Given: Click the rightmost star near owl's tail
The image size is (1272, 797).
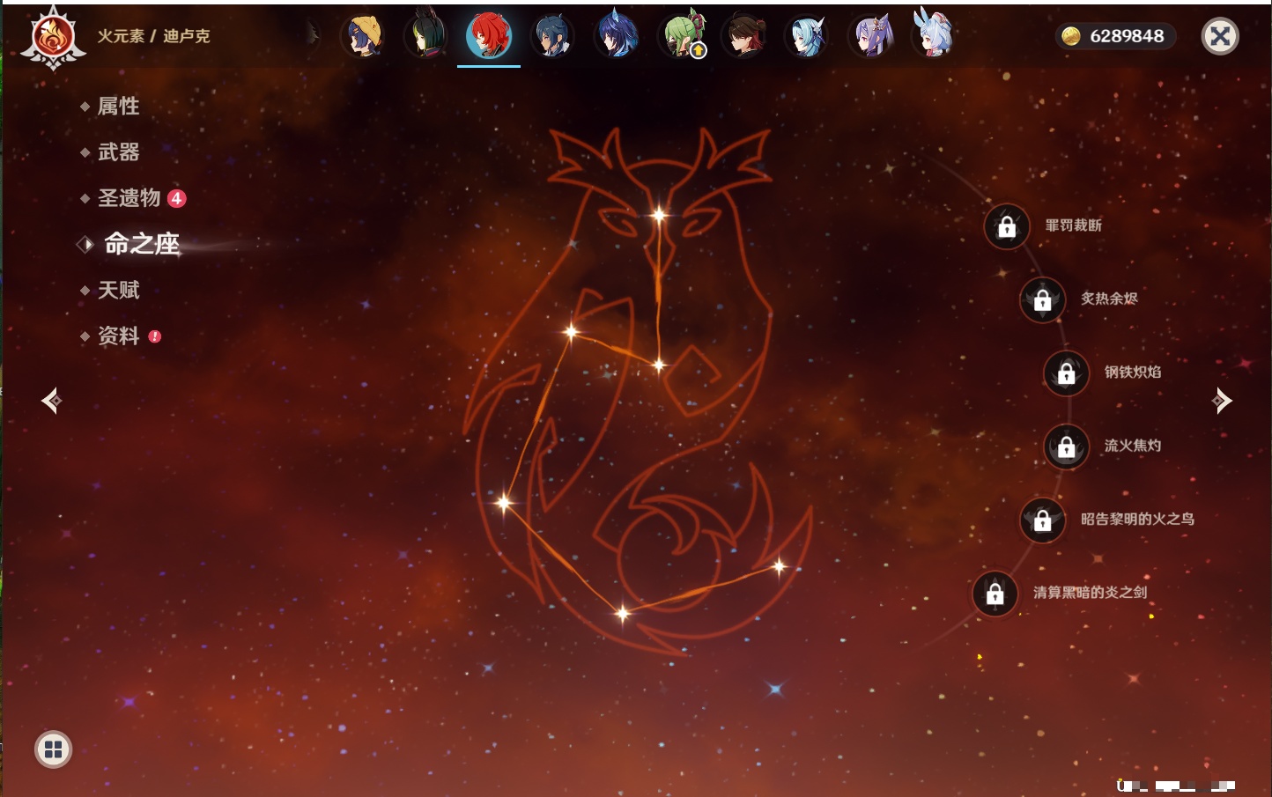Looking at the screenshot, I should tap(779, 566).
